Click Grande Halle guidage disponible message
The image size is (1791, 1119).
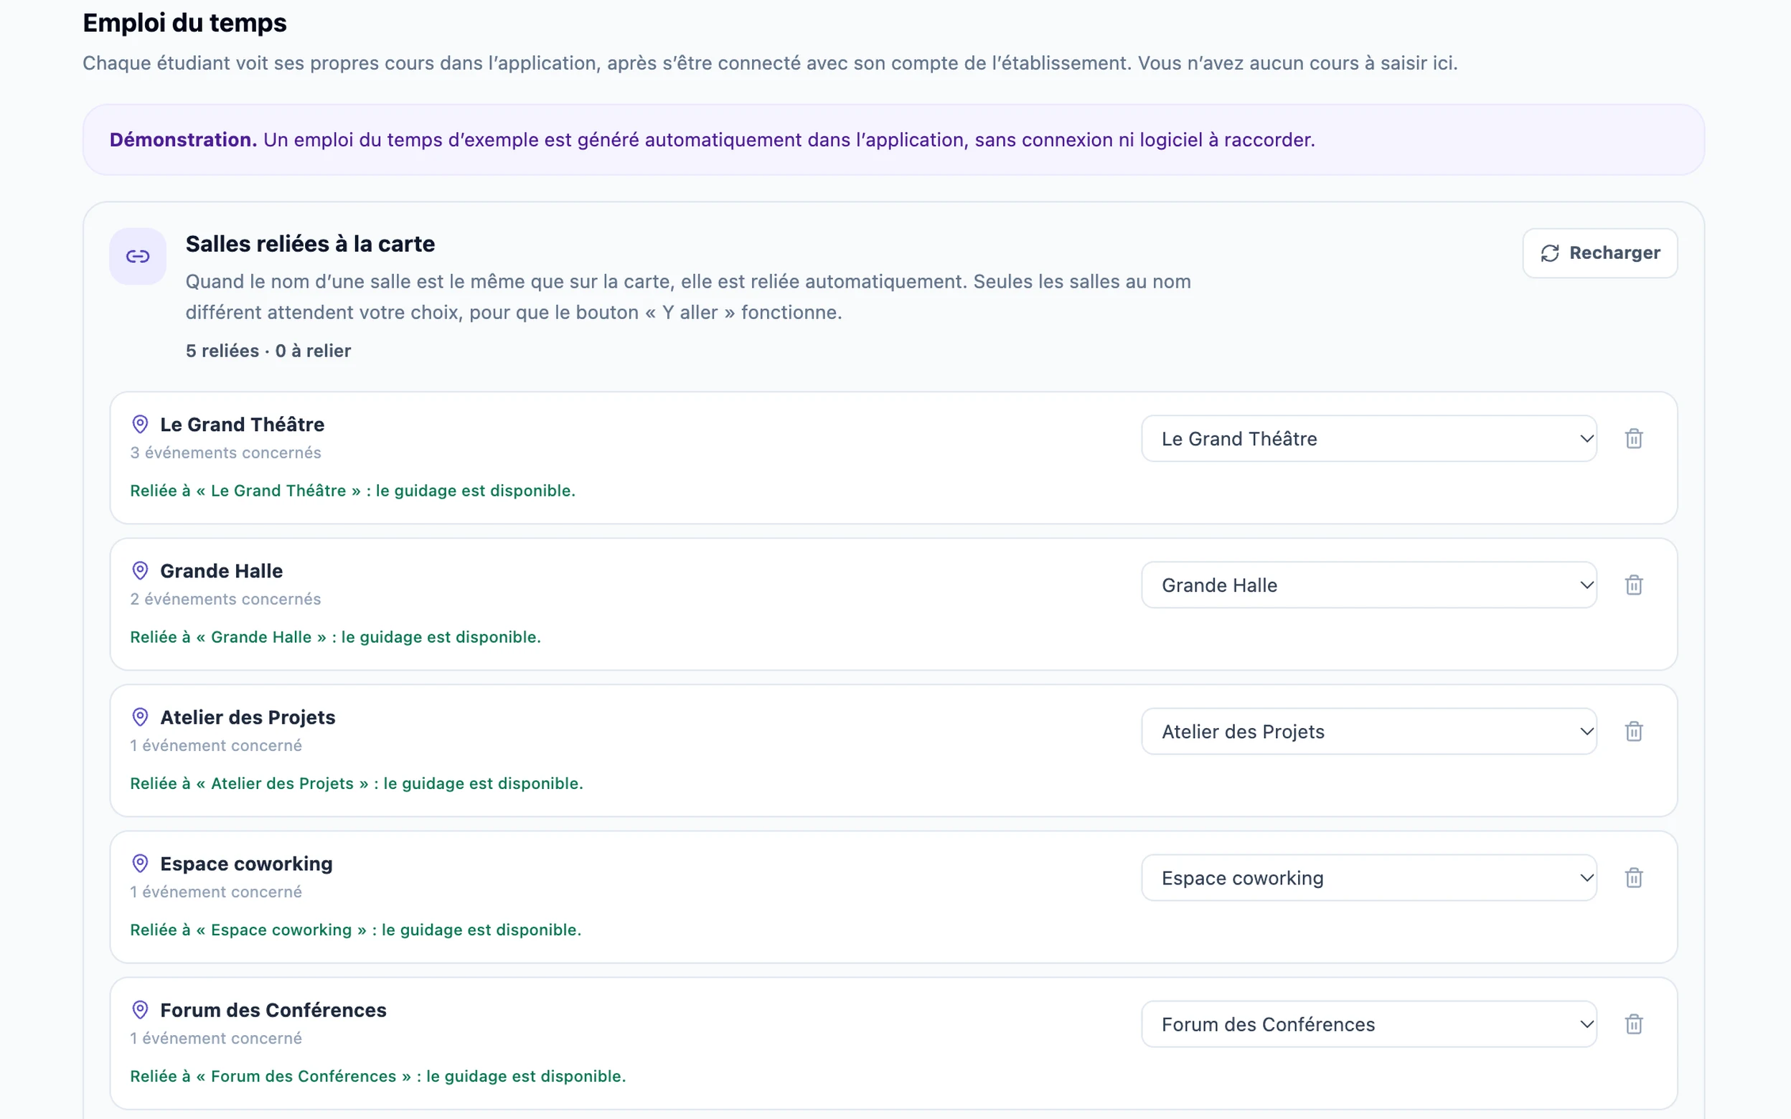[x=335, y=638]
